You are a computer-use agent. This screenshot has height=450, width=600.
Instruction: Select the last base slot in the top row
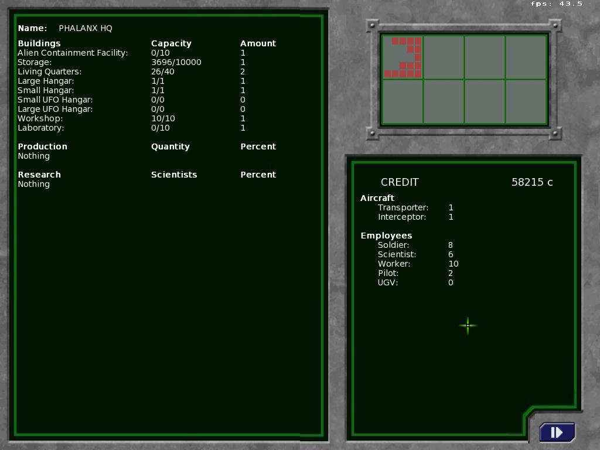coord(526,57)
